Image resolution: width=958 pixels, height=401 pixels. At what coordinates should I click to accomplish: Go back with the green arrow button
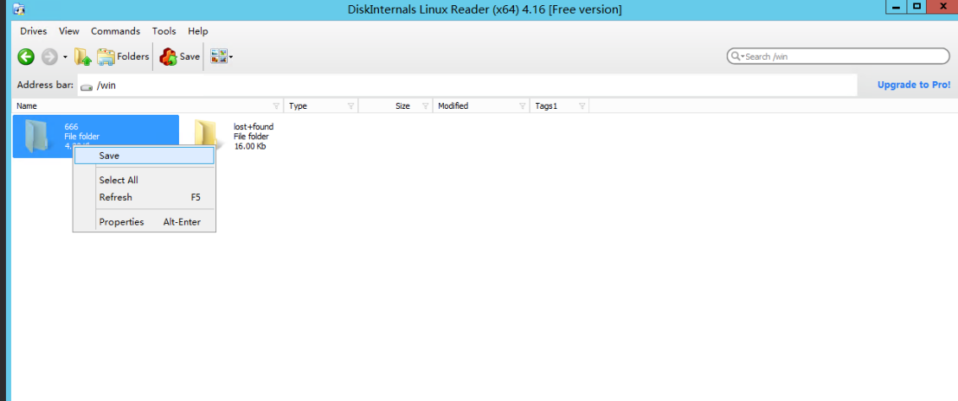[x=26, y=57]
